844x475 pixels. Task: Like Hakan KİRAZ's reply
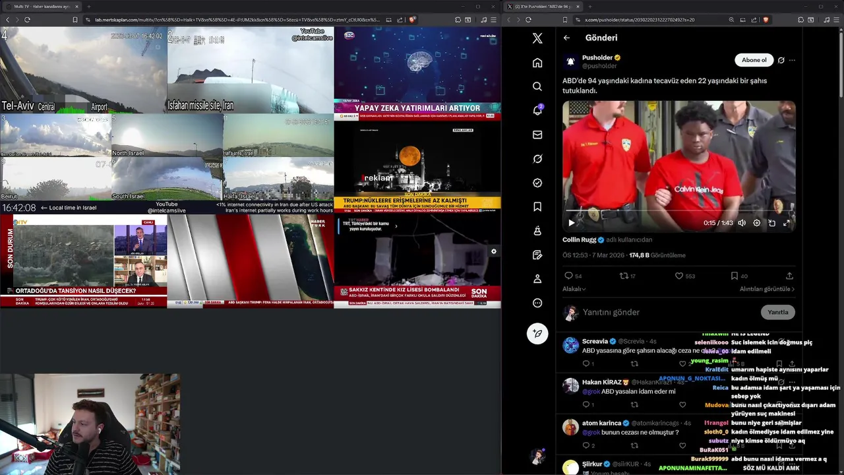click(682, 404)
